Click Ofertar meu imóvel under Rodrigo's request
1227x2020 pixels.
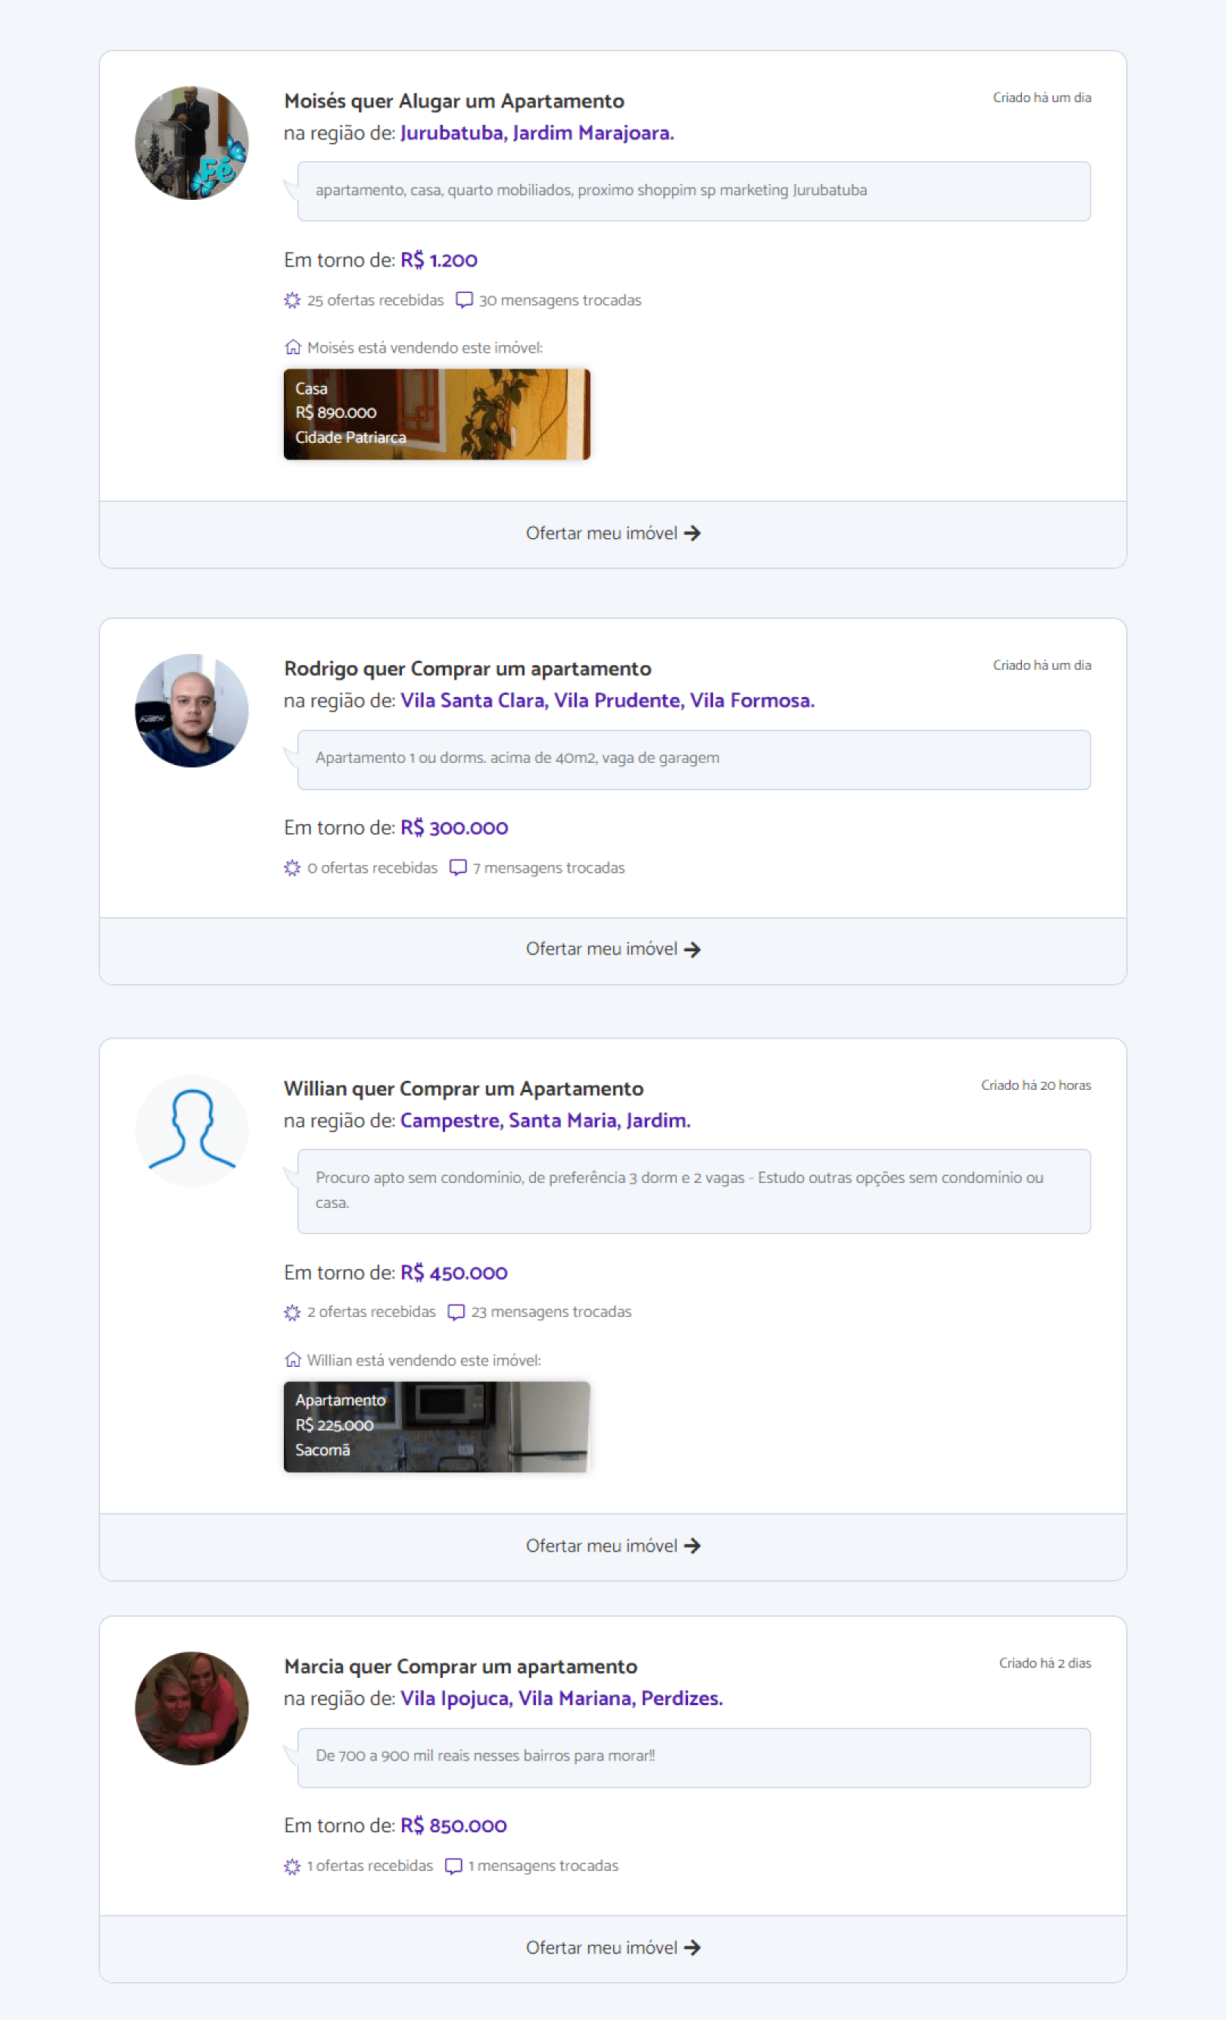(x=612, y=949)
